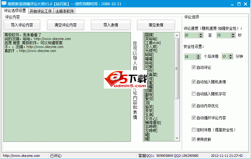Screen dimensions: 251x159
Task: Click 客服QQ1 contact info in status bar
Action: pos(168,156)
